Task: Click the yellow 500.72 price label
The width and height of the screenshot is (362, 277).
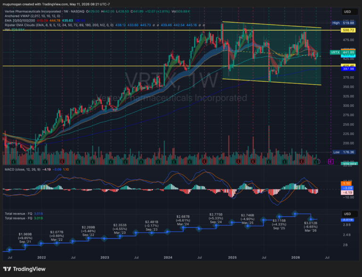Action: (x=348, y=30)
